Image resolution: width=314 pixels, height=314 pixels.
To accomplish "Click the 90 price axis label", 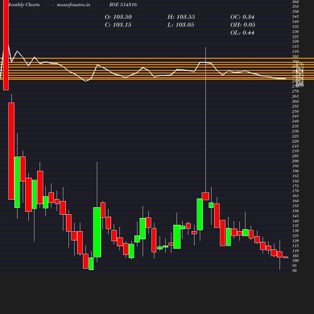I will point(295,271).
